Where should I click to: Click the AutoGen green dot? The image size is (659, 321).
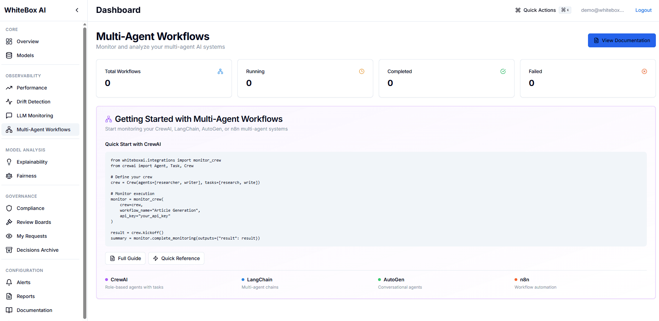379,280
